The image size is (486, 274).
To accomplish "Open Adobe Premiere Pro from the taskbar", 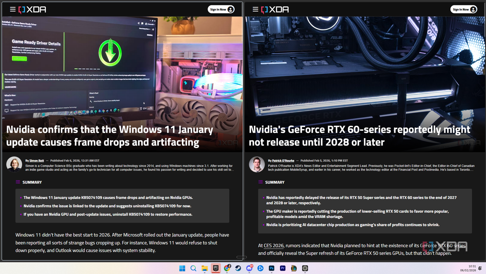I will [283, 268].
